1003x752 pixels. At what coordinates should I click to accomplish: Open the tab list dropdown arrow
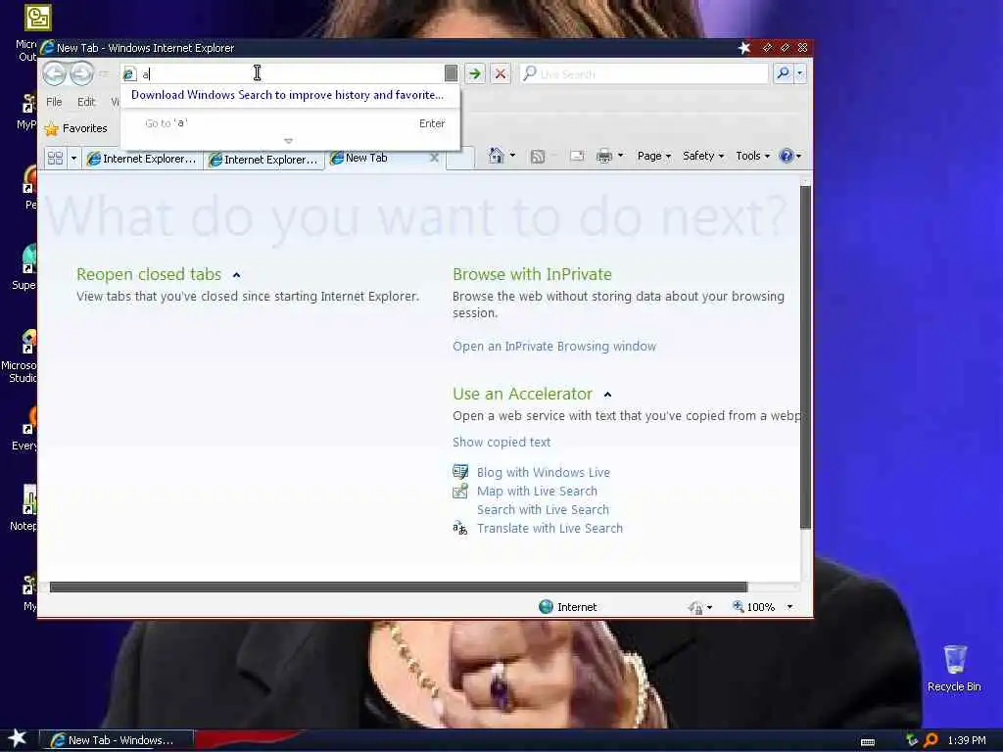point(73,158)
